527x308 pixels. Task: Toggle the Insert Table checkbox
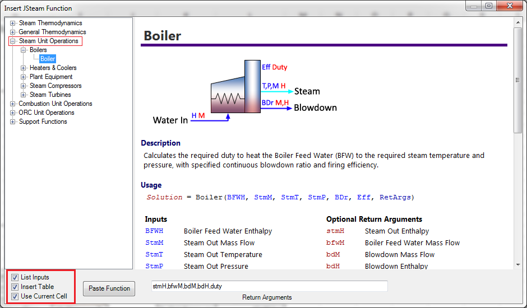(x=15, y=287)
